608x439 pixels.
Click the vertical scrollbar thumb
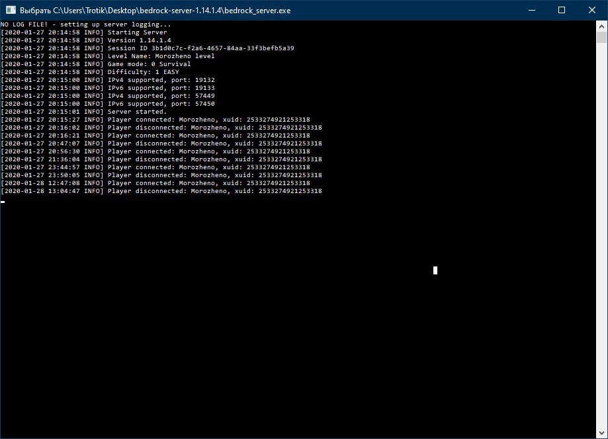pos(601,38)
